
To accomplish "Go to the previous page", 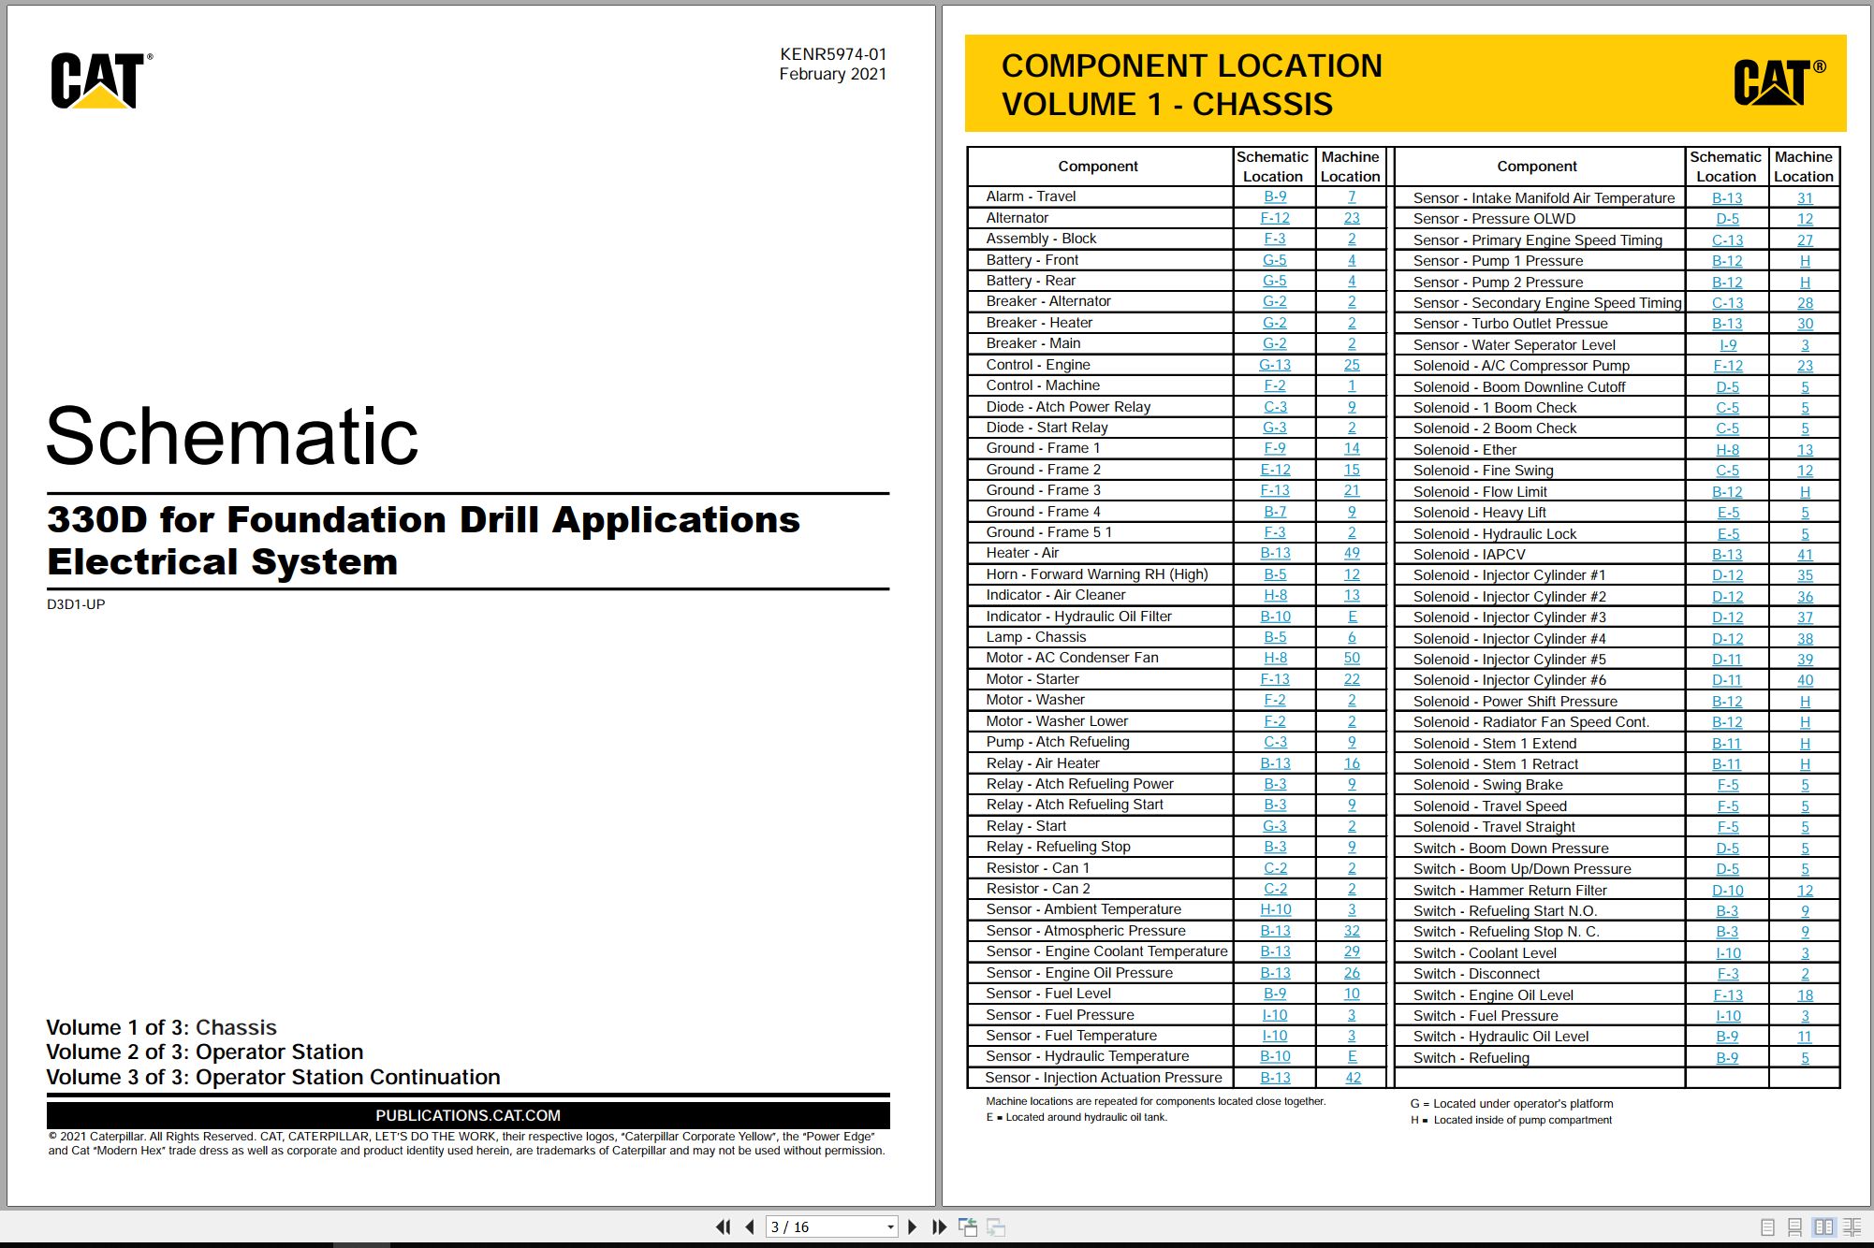I will tap(750, 1226).
